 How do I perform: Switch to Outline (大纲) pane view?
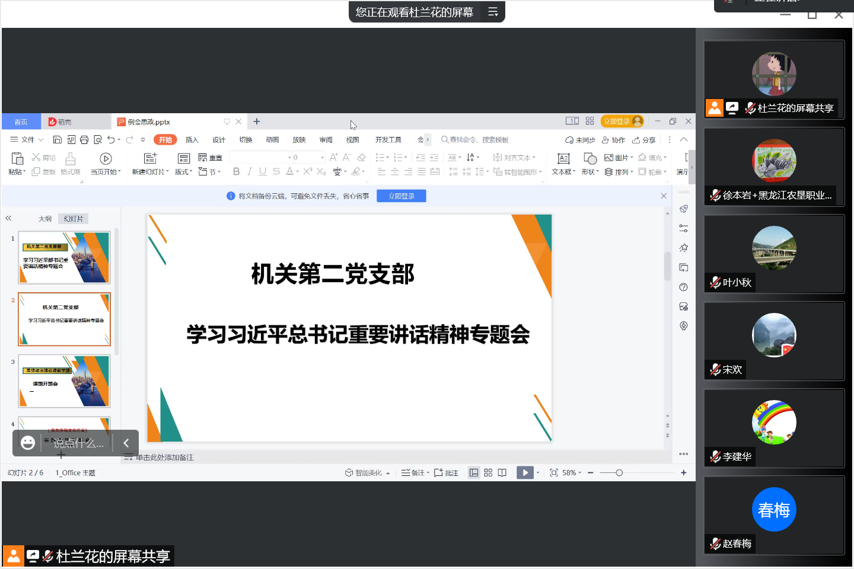point(45,219)
